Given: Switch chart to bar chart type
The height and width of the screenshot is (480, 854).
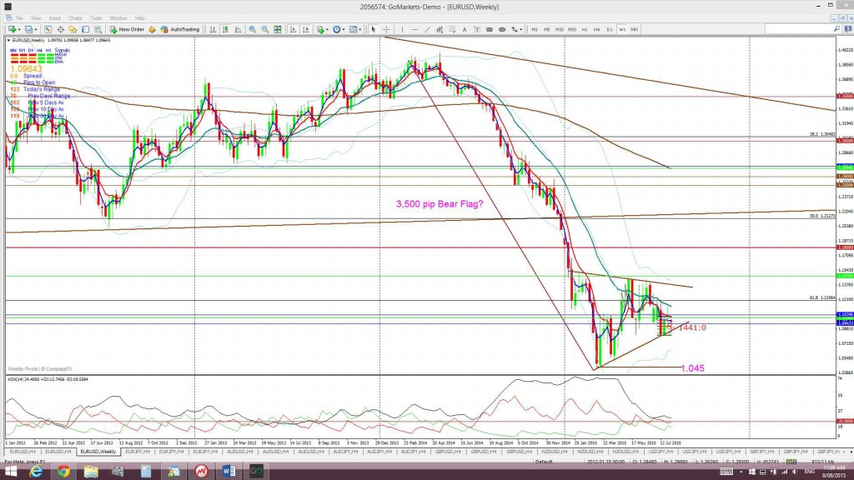Looking at the screenshot, I should tap(213, 29).
